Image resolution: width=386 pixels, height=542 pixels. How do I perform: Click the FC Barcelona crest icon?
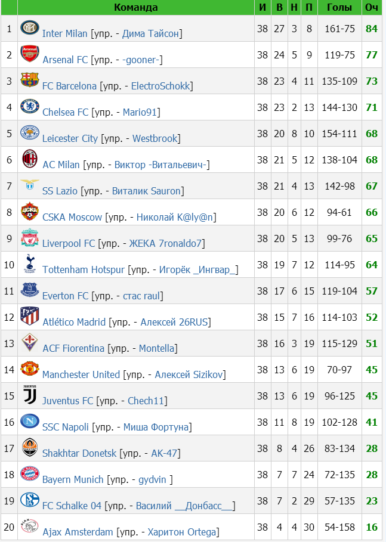click(30, 80)
